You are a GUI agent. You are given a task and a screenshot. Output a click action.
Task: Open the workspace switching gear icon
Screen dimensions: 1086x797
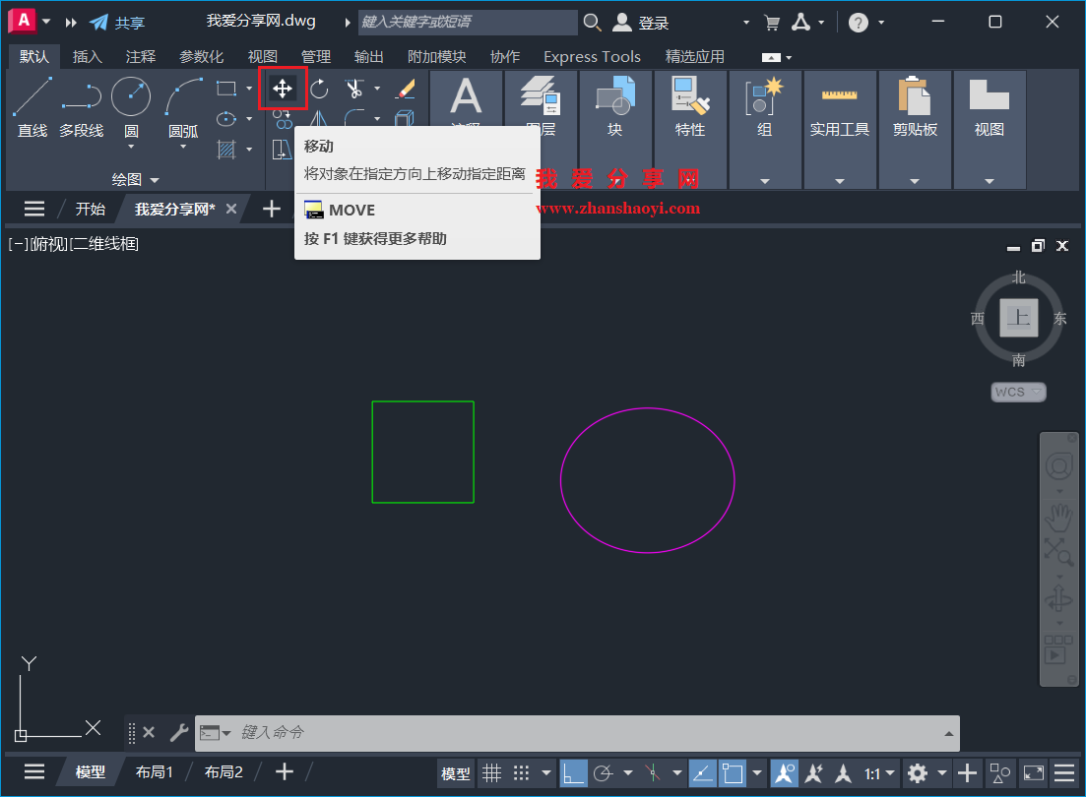pos(918,772)
